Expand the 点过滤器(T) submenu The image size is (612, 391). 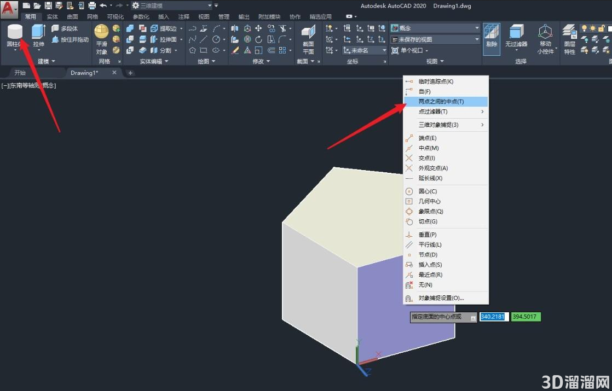pos(446,112)
